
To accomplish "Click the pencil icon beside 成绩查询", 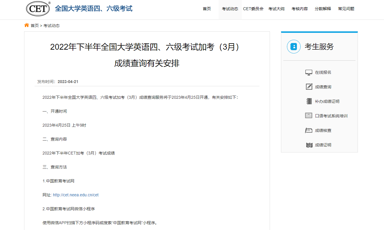I will pos(309,87).
